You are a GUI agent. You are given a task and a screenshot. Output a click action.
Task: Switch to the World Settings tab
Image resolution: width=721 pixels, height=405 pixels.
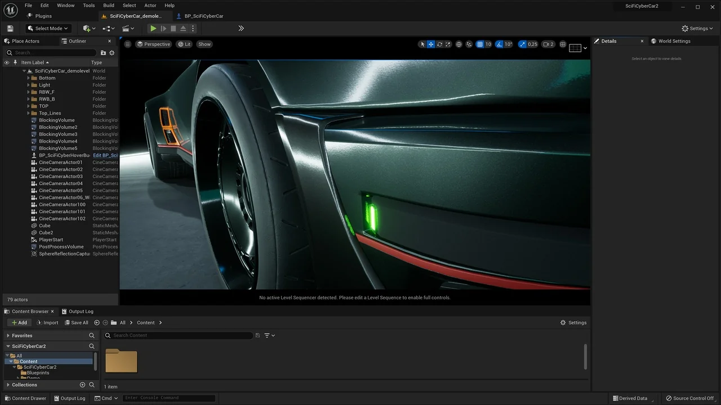(674, 40)
